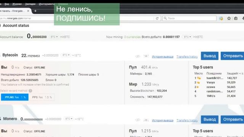Click the medal icon for rank 2 Vasya

pos(198,83)
